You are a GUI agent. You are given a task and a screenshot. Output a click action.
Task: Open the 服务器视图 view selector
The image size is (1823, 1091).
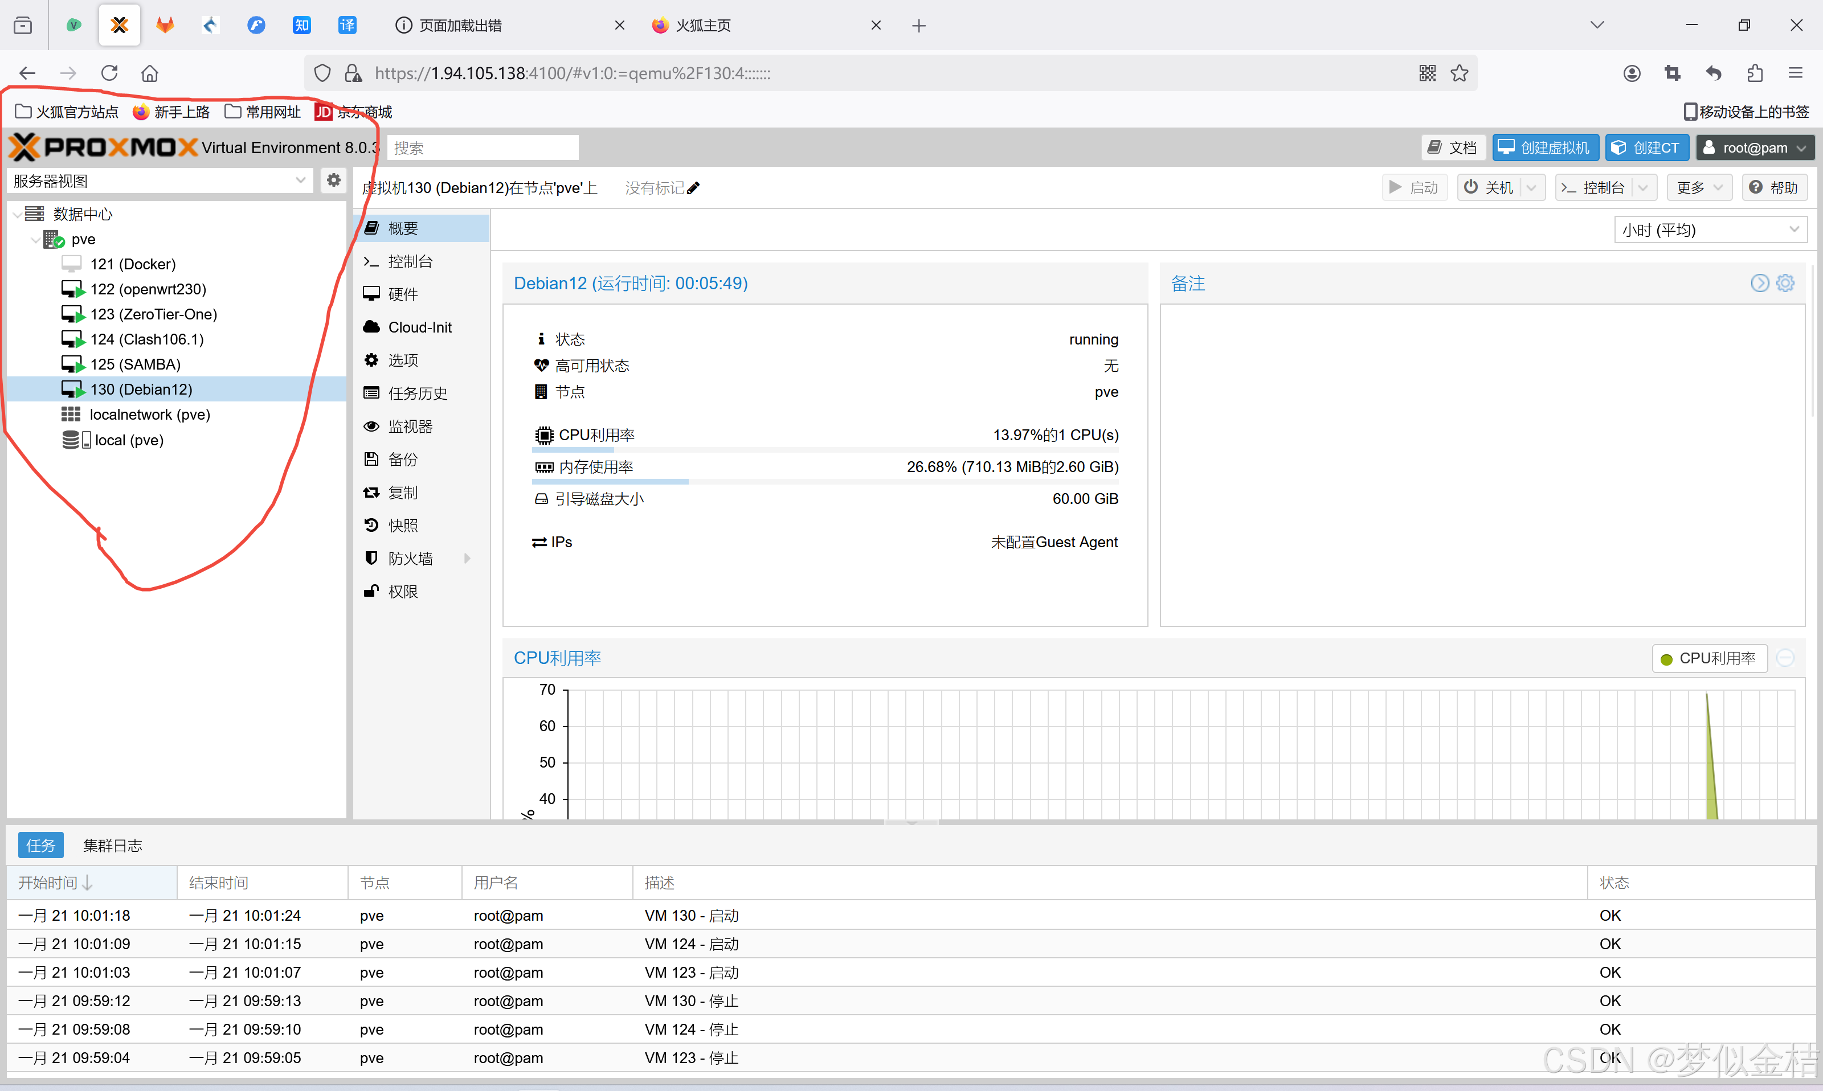tap(158, 181)
